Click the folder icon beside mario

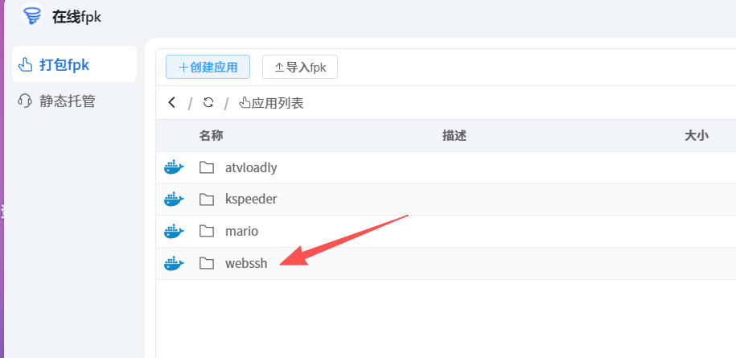(x=207, y=231)
